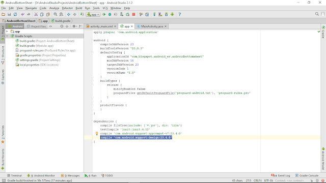The width and height of the screenshot is (326, 183).
Task: Open the Terminal tool window
Action: [14, 175]
